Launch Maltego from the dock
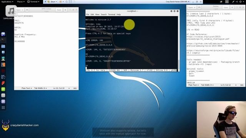246x138 pixels. click(x=3, y=77)
